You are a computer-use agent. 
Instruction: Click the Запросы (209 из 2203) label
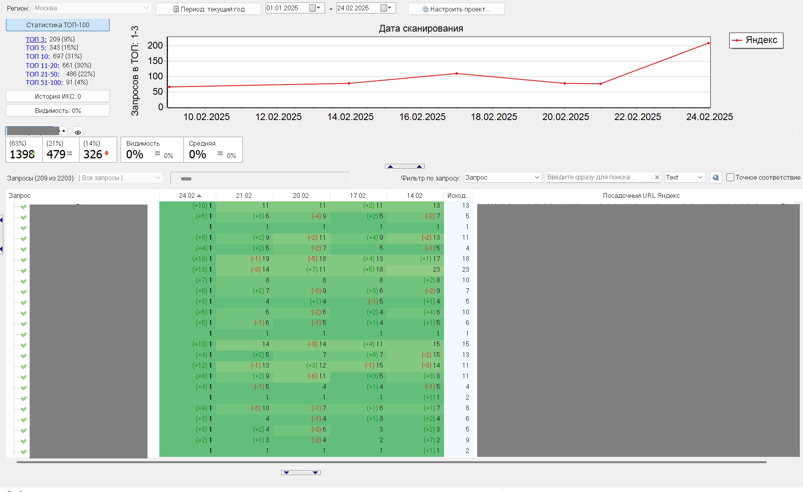40,178
